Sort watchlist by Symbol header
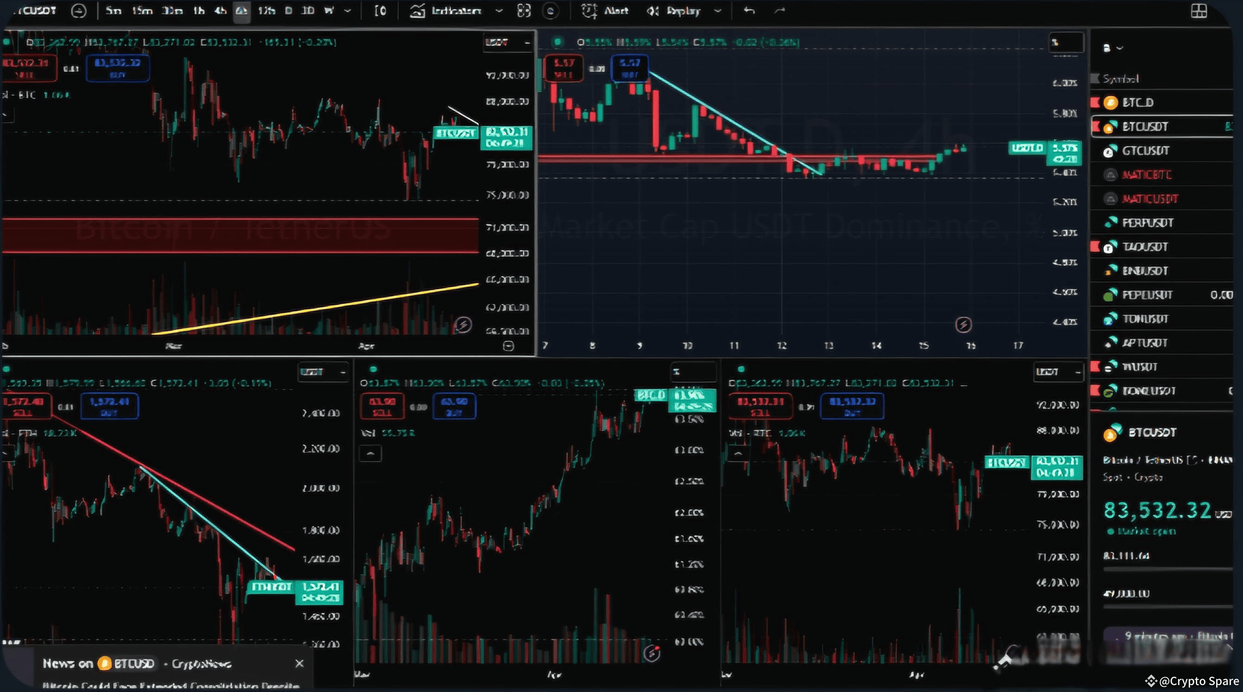1243x692 pixels. [x=1120, y=79]
